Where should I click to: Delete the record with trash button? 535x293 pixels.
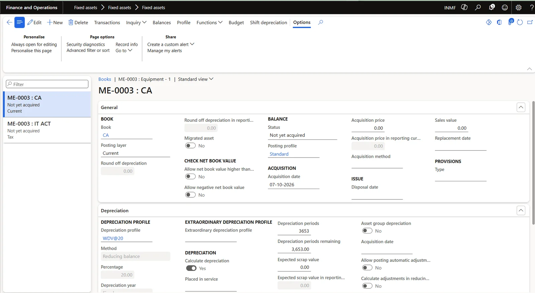click(x=78, y=22)
